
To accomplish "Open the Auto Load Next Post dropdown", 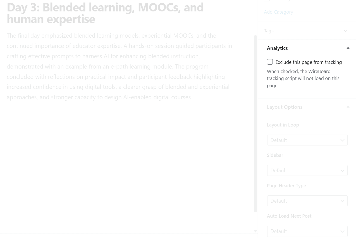I will coord(307,231).
